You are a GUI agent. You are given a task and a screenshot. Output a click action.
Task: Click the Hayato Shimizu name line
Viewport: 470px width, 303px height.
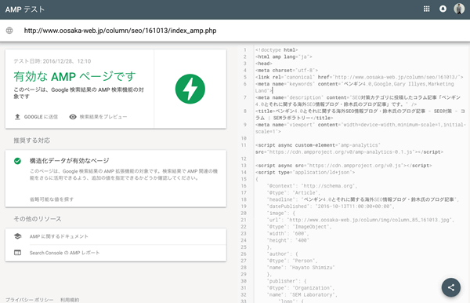301,267
